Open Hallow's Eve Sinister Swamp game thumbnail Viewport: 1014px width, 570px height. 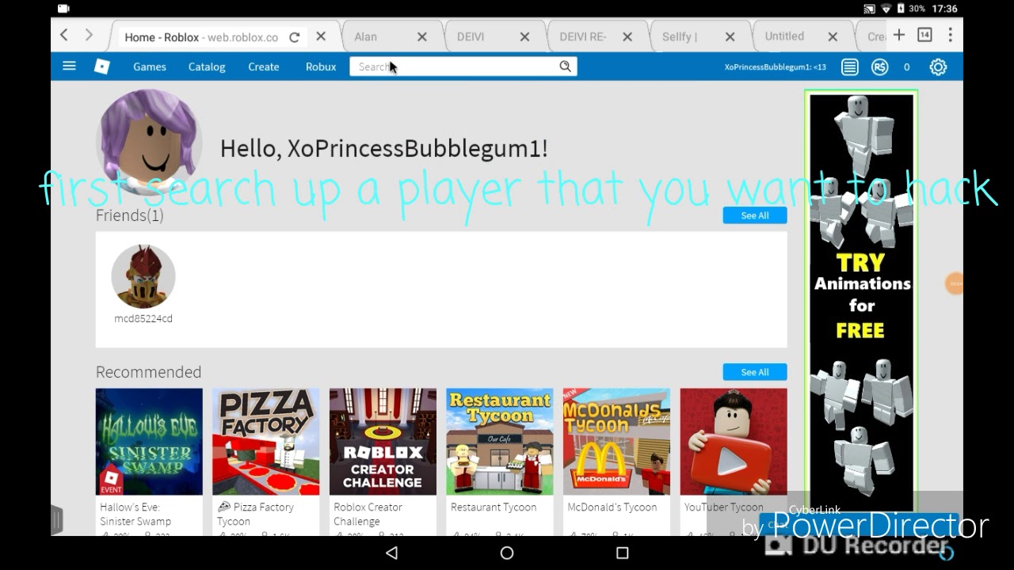coord(149,442)
